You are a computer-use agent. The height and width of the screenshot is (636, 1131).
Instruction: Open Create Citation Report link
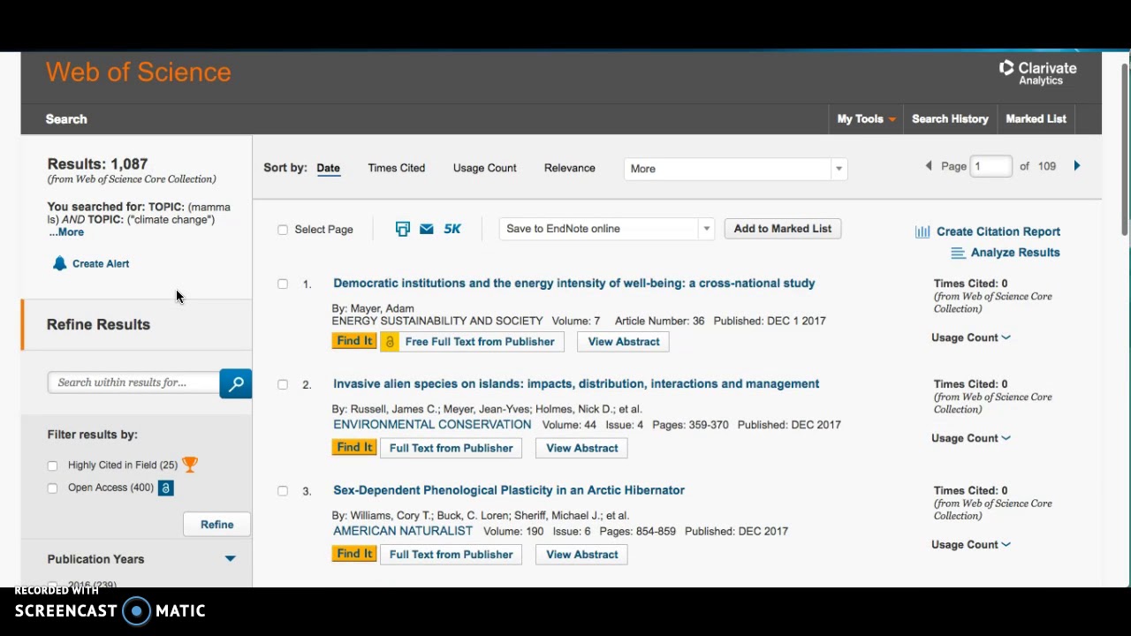pos(998,231)
